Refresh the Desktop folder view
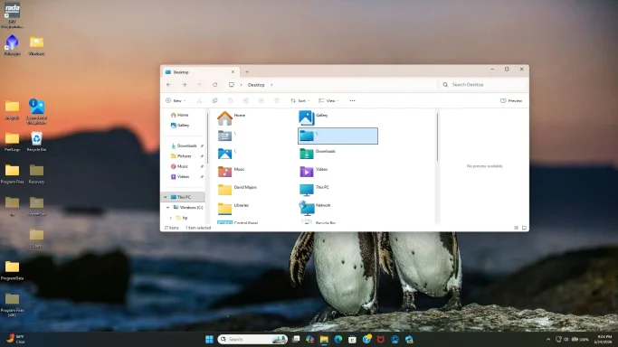This screenshot has height=347, width=618. (214, 85)
